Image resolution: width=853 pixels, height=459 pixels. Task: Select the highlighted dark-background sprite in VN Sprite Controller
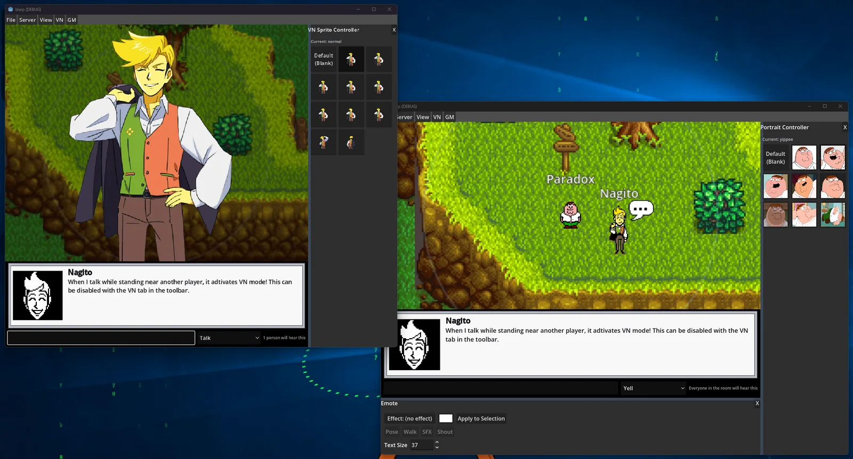pos(351,59)
